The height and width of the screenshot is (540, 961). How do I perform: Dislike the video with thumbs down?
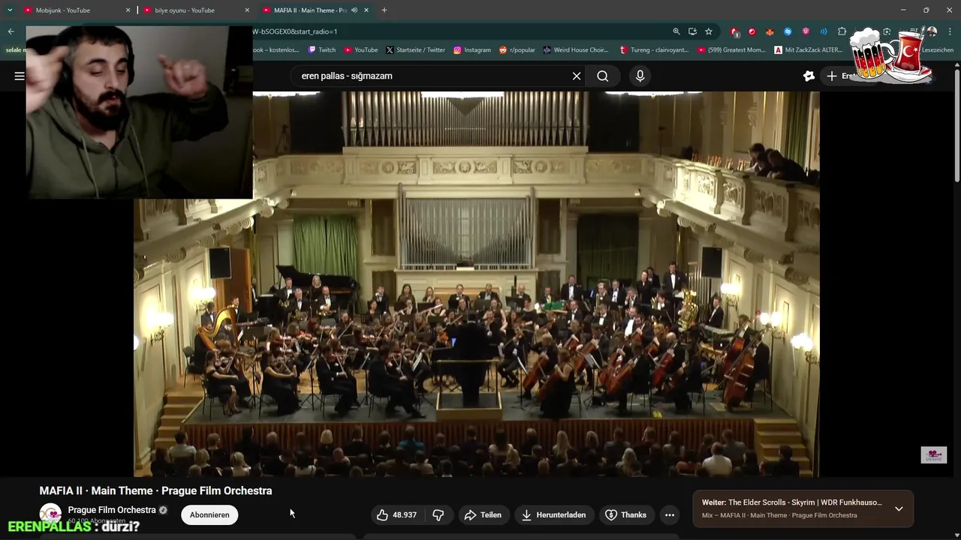pos(438,514)
